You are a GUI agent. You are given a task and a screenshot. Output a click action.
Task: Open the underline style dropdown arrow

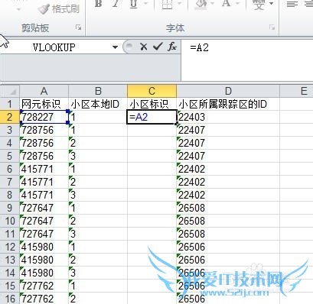[x=146, y=4]
